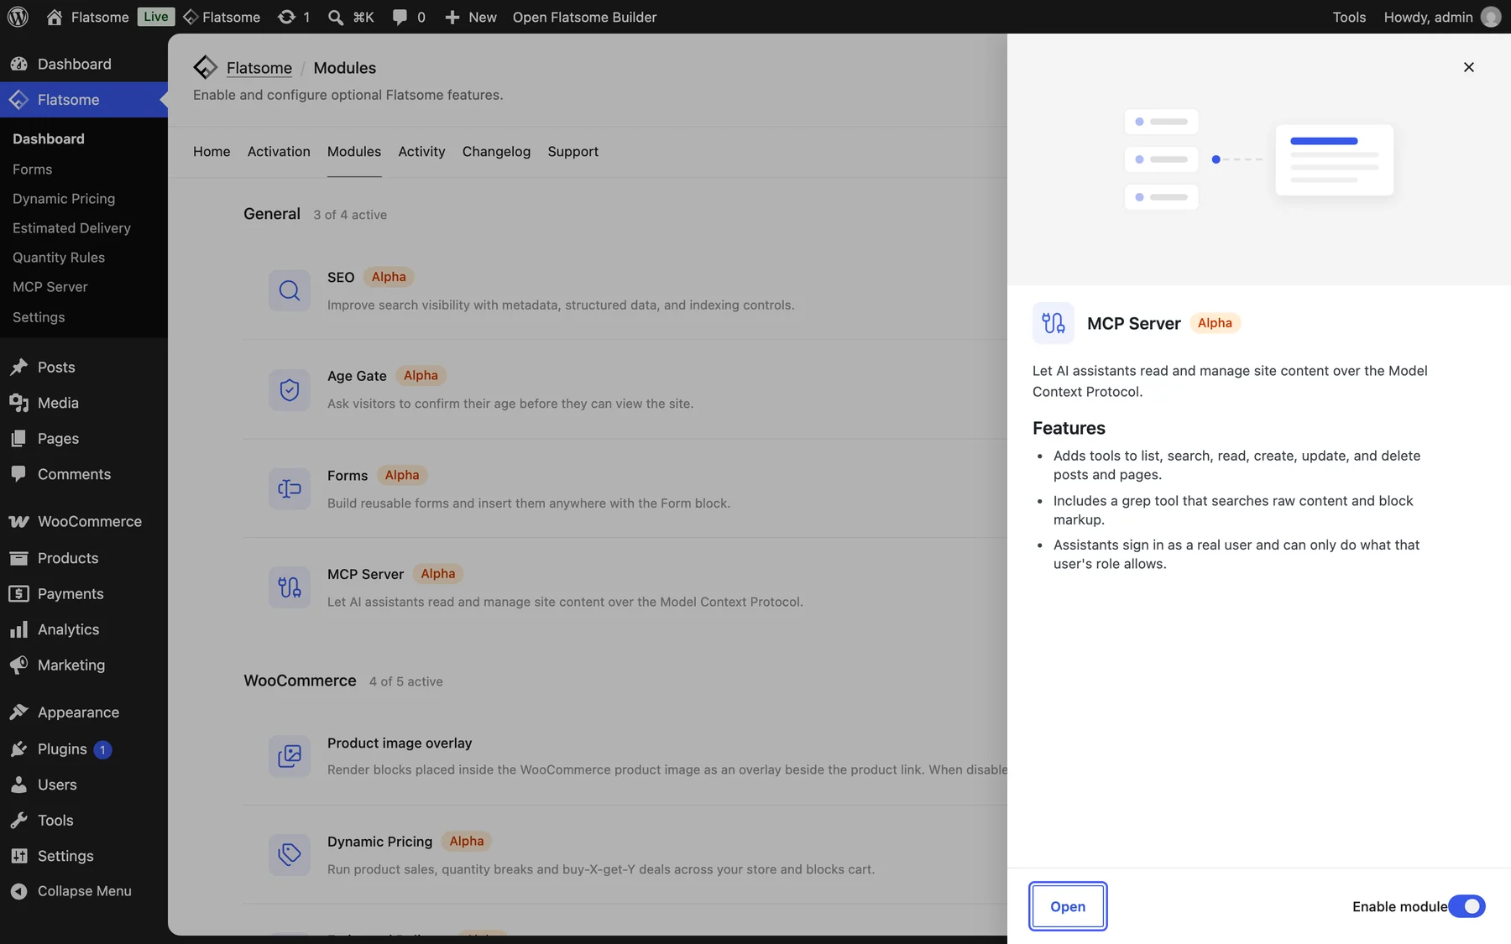The height and width of the screenshot is (944, 1511).
Task: Click Tools in the top admin bar
Action: coord(1349,17)
